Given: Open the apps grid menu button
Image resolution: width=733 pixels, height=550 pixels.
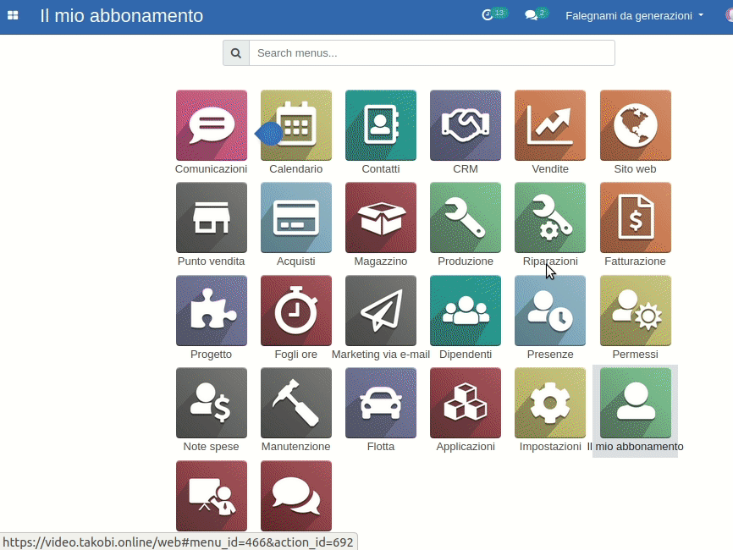Looking at the screenshot, I should click(13, 15).
